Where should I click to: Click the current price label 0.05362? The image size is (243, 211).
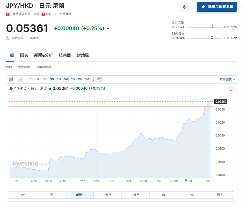(x=220, y=102)
